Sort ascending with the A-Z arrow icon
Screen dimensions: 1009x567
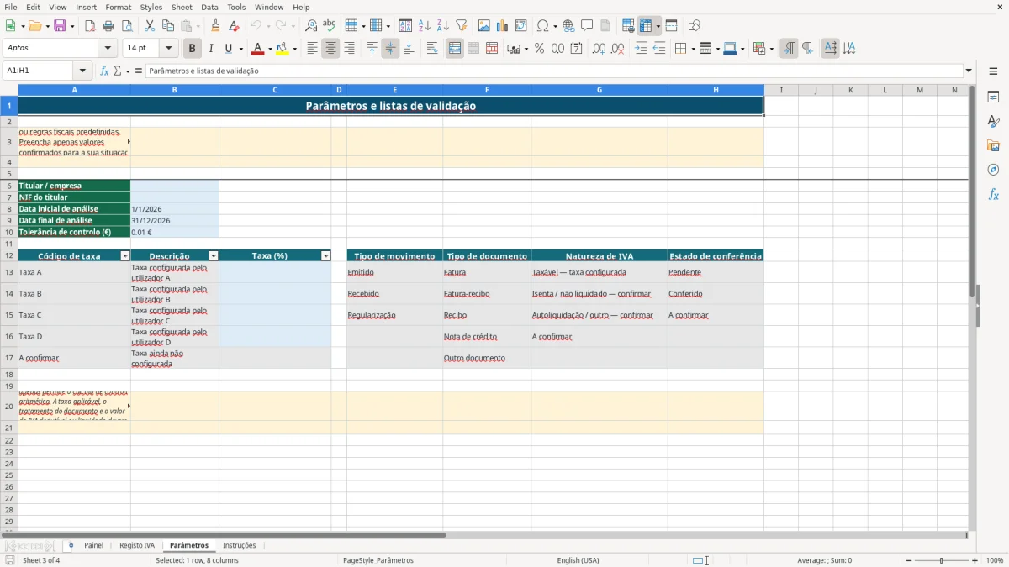(425, 26)
